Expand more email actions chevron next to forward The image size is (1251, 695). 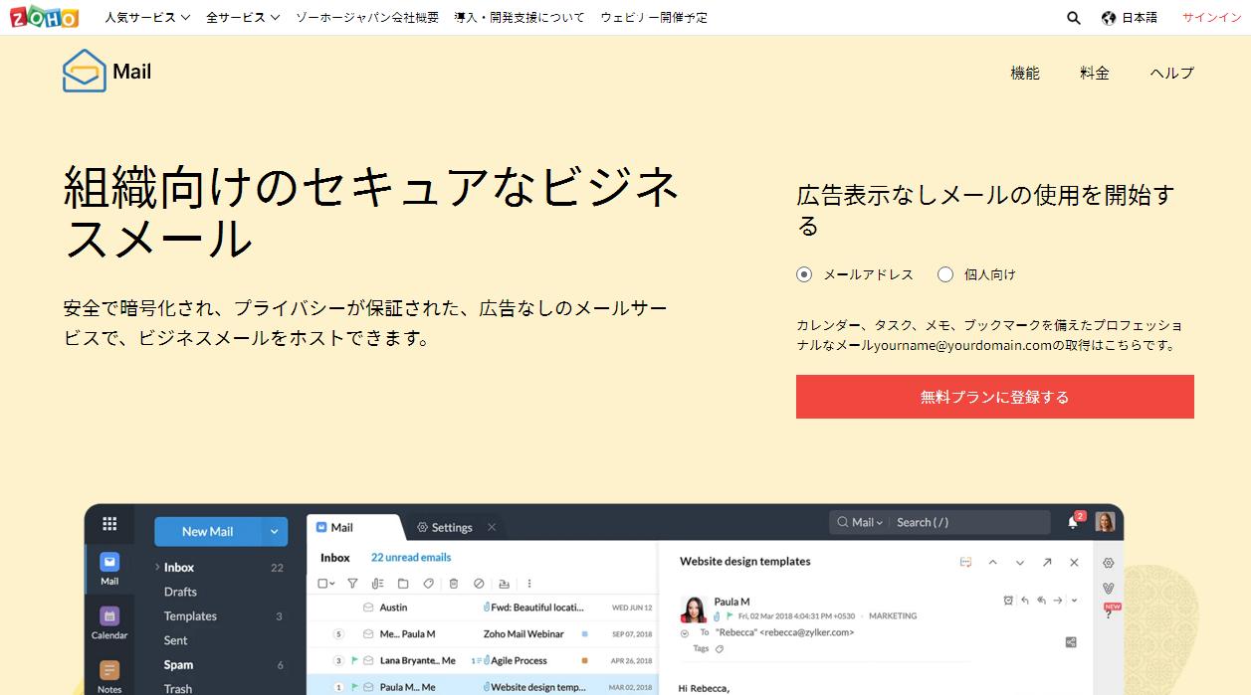point(1074,601)
